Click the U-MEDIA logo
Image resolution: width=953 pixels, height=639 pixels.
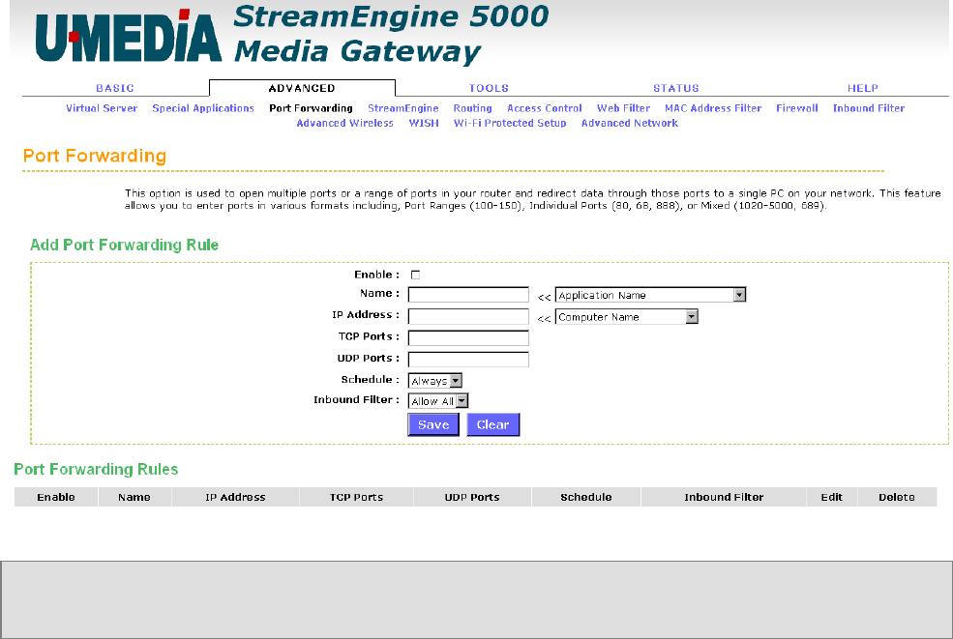(x=129, y=36)
